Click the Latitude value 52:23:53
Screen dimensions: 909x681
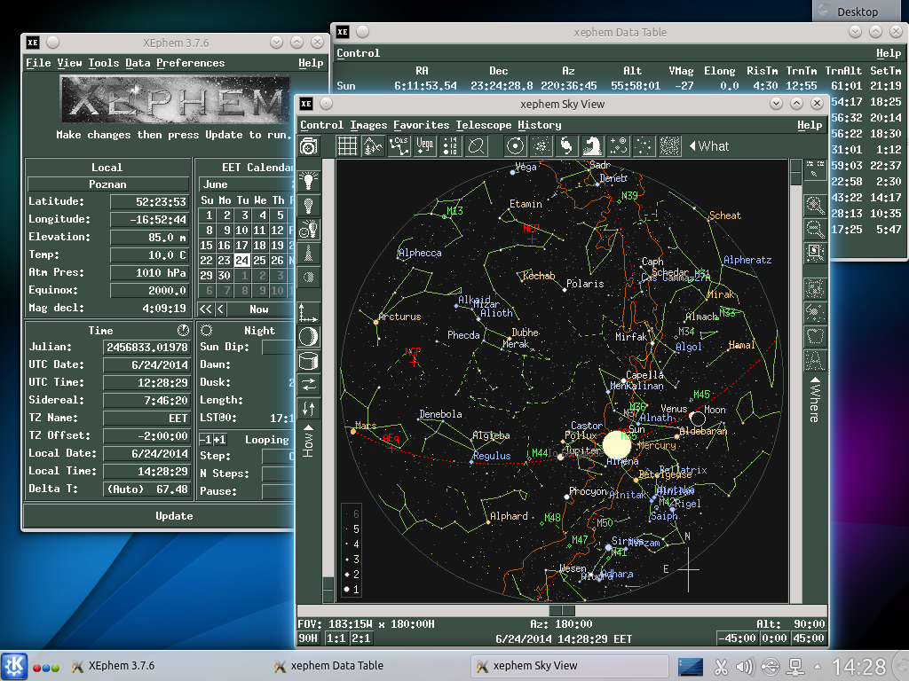pos(149,201)
